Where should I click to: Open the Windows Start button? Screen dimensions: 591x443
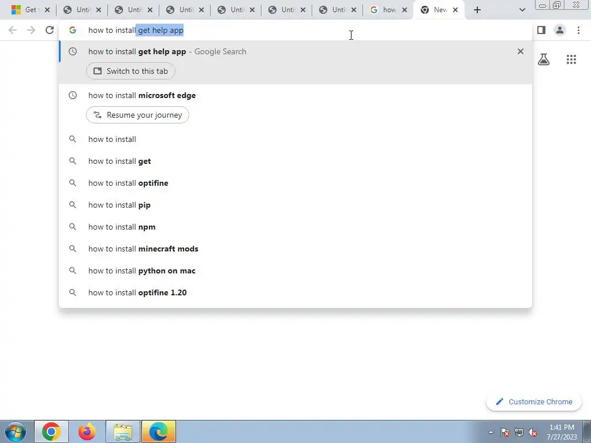(16, 431)
